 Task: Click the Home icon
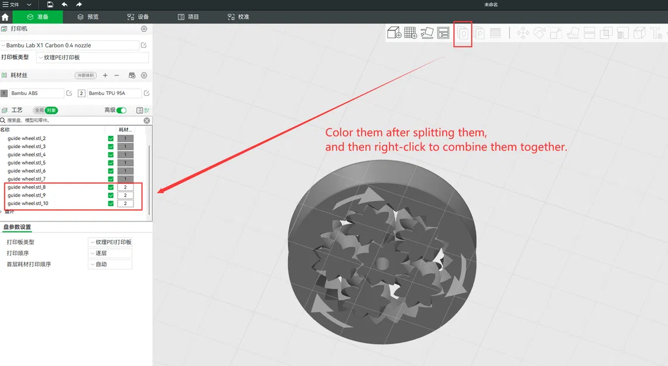[x=5, y=17]
